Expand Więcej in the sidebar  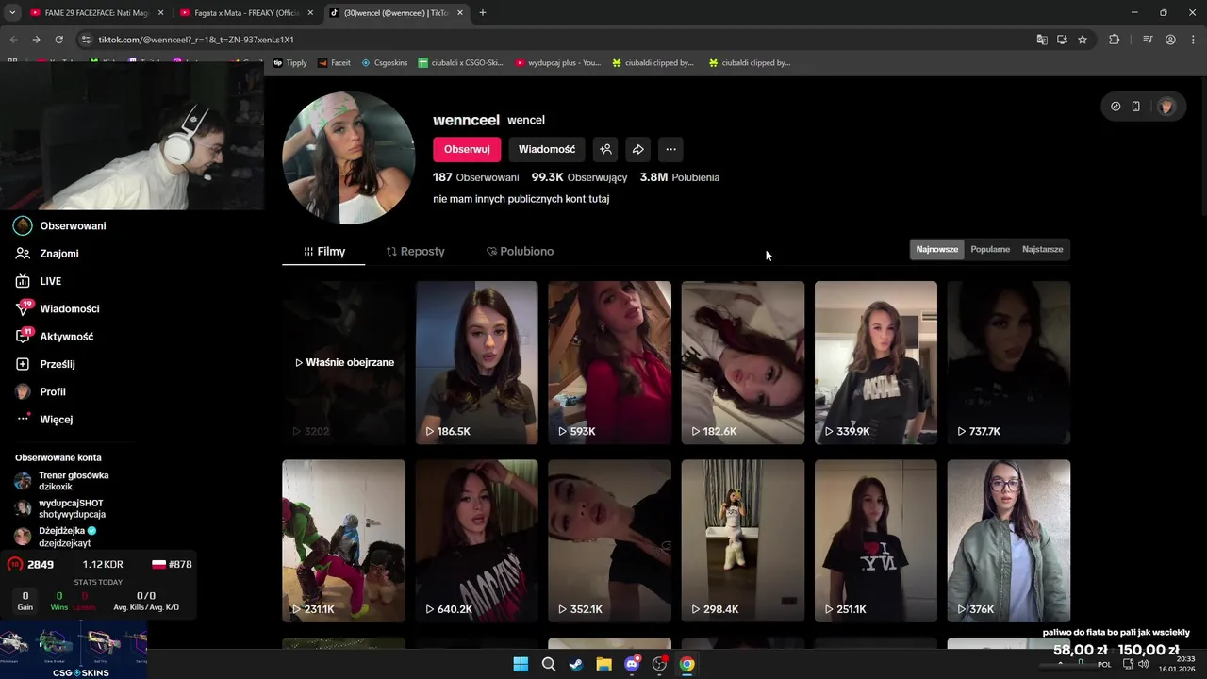pyautogui.click(x=44, y=419)
